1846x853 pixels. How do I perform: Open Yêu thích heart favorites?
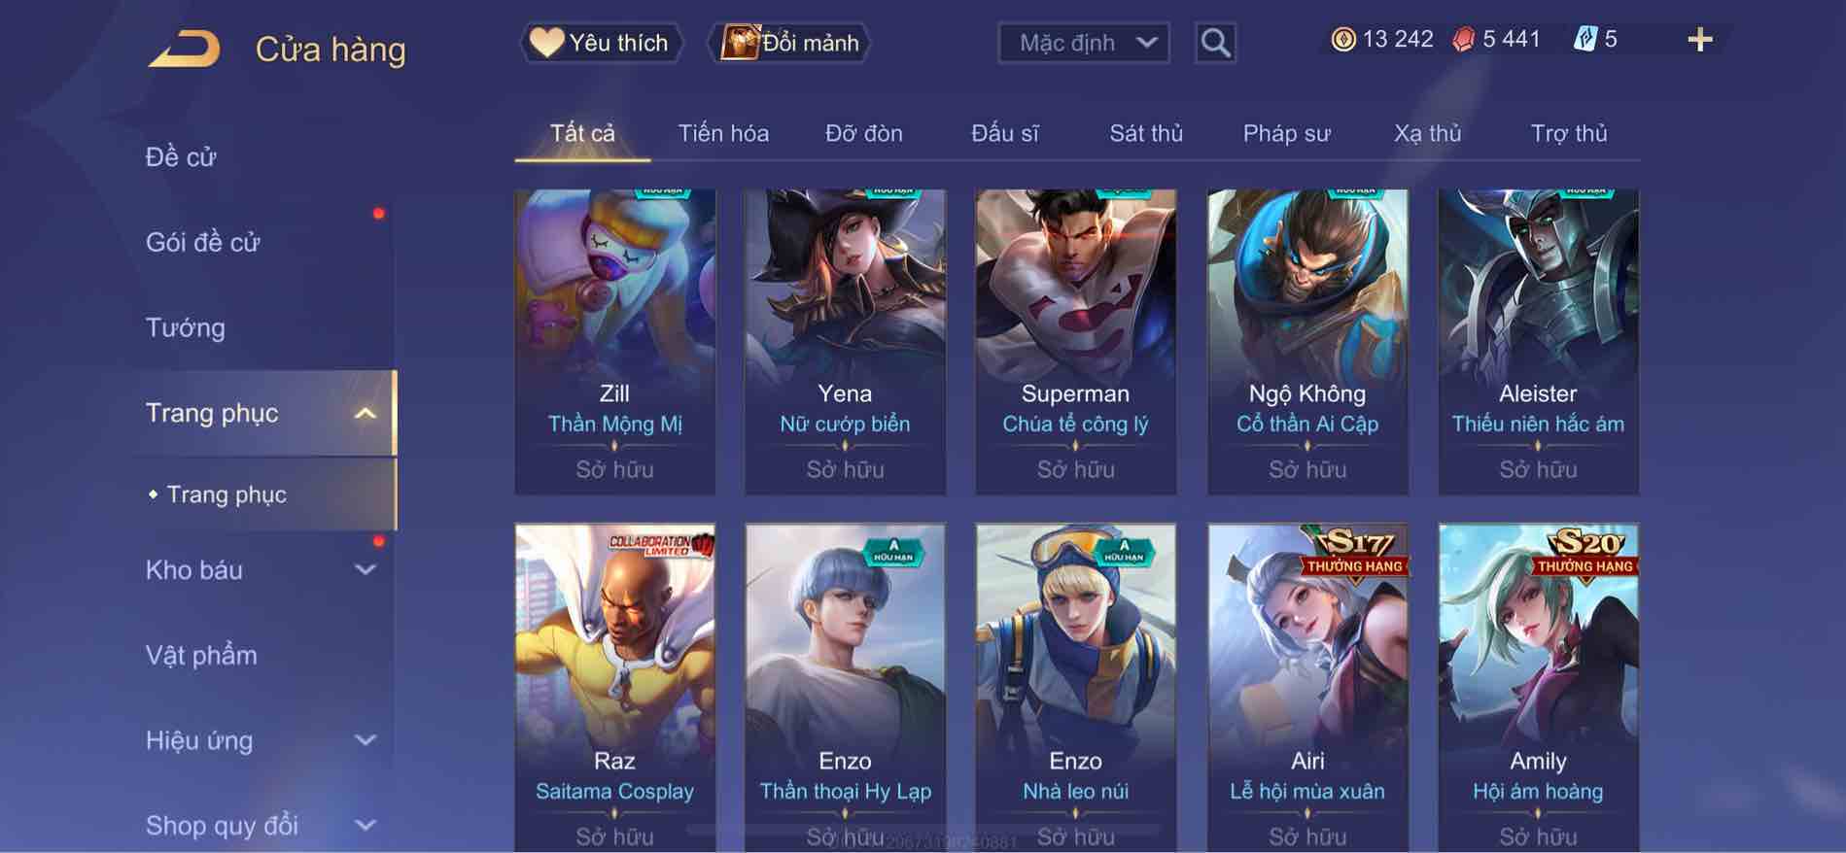(600, 43)
